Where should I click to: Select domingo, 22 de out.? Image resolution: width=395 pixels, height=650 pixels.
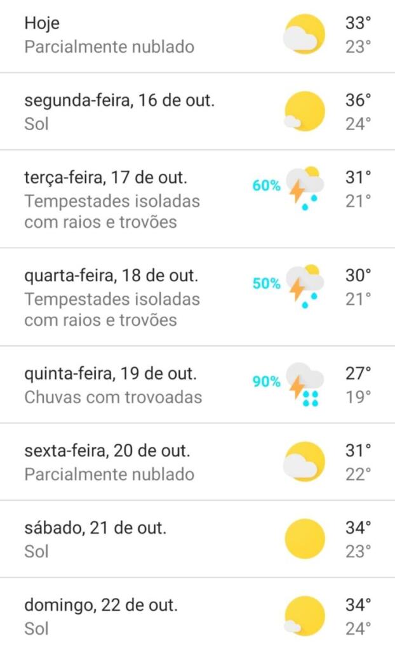[x=101, y=605]
